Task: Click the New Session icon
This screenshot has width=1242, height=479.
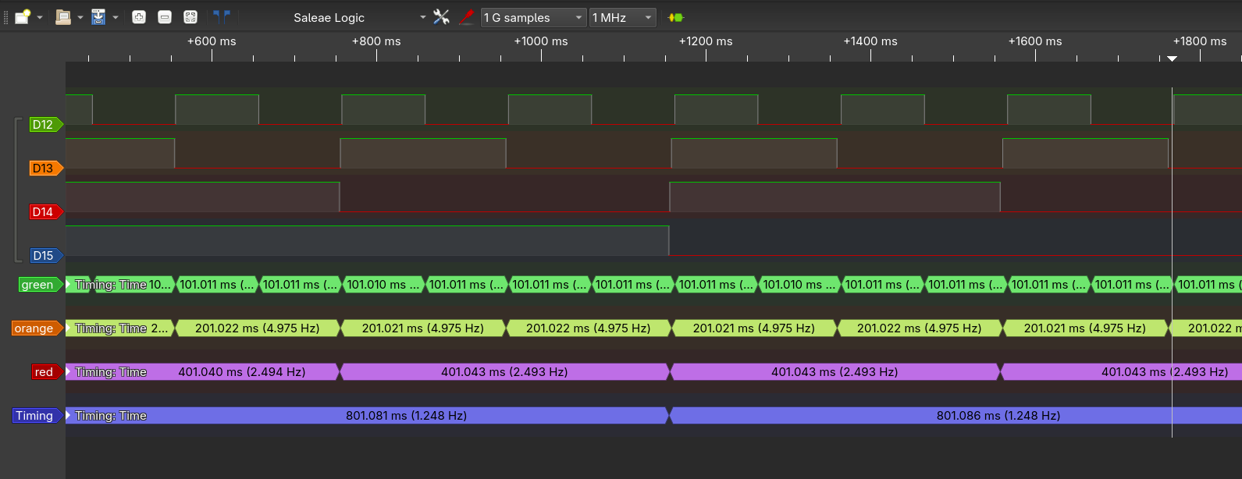Action: tap(23, 17)
